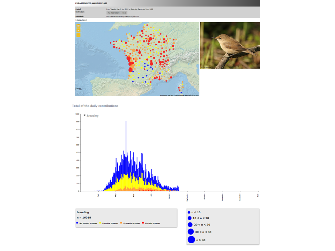335x251 pixels.
Task: Click the tallest peak bar in chart
Action: pyautogui.click(x=126, y=139)
